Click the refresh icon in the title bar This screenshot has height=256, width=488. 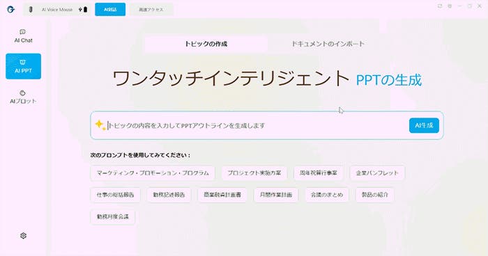pos(440,6)
